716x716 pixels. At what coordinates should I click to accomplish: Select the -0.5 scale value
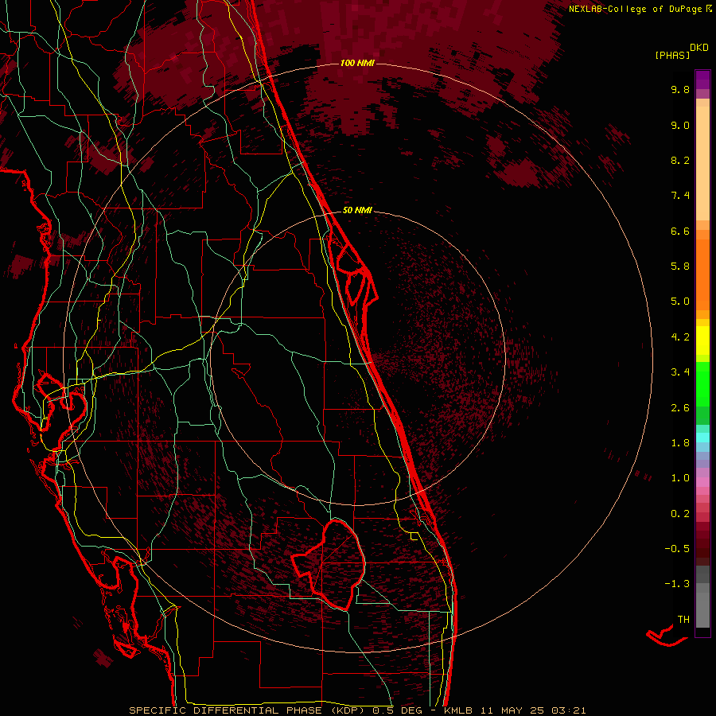pos(677,549)
